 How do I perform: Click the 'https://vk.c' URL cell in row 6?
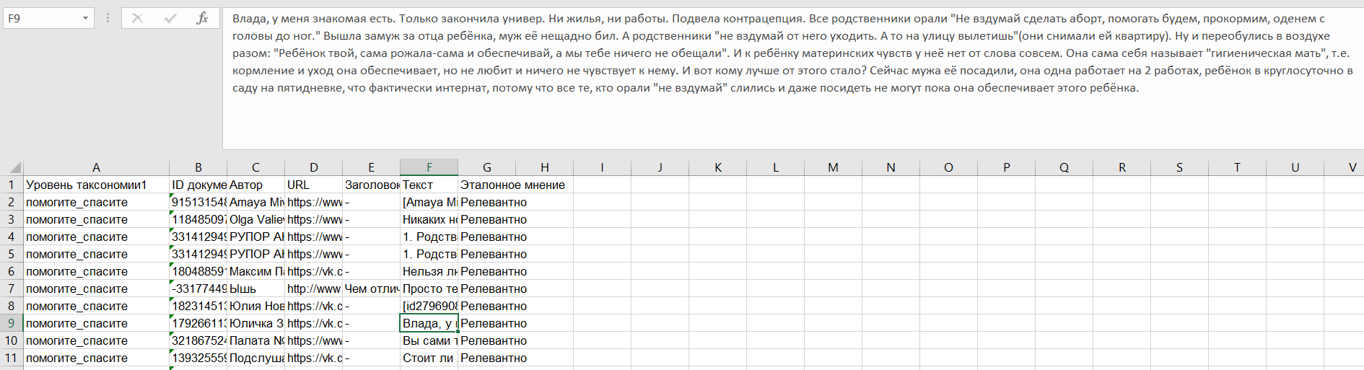pyautogui.click(x=314, y=271)
